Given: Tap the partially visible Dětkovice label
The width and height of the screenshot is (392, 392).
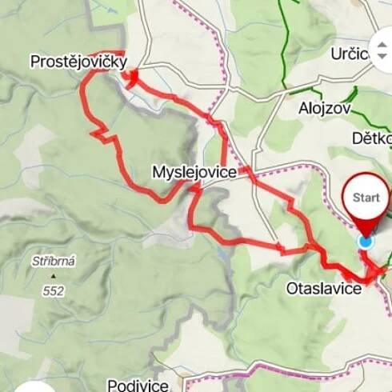Looking at the screenshot, I should pos(372,138).
